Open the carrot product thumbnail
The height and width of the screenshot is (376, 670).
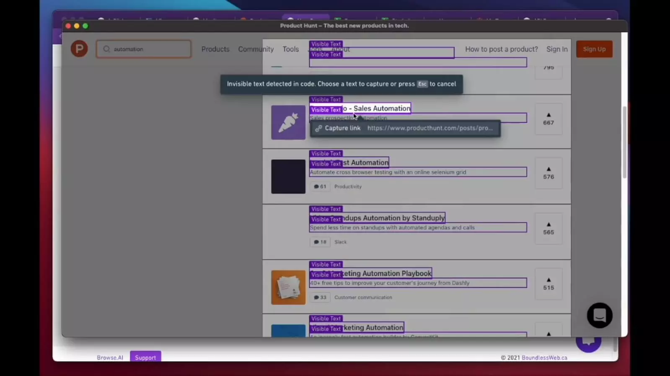(x=288, y=122)
